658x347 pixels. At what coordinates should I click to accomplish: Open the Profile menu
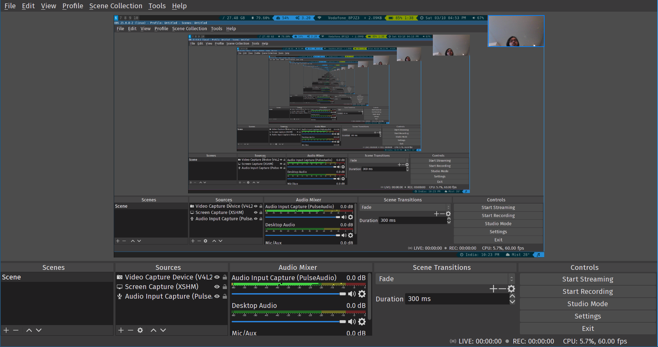tap(73, 6)
